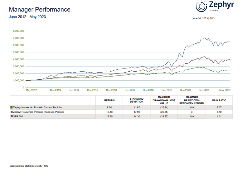Click the 5.10 pain ratio cell

point(219,112)
